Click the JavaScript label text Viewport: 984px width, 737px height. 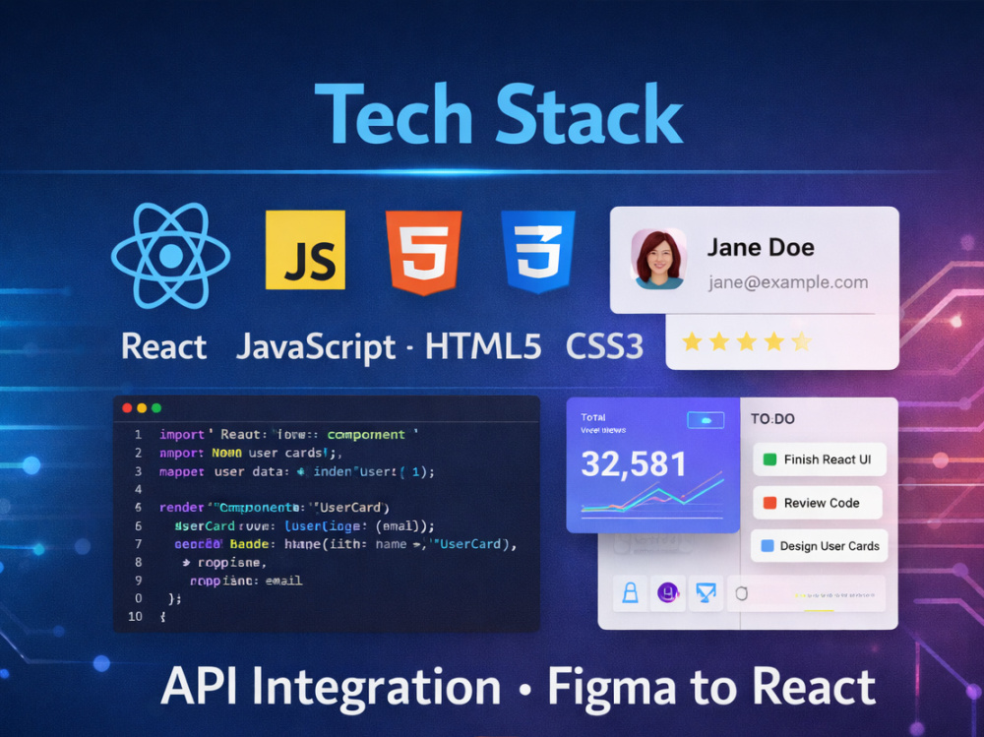(x=316, y=347)
